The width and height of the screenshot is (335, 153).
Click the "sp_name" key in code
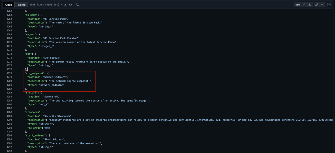tap(31, 15)
